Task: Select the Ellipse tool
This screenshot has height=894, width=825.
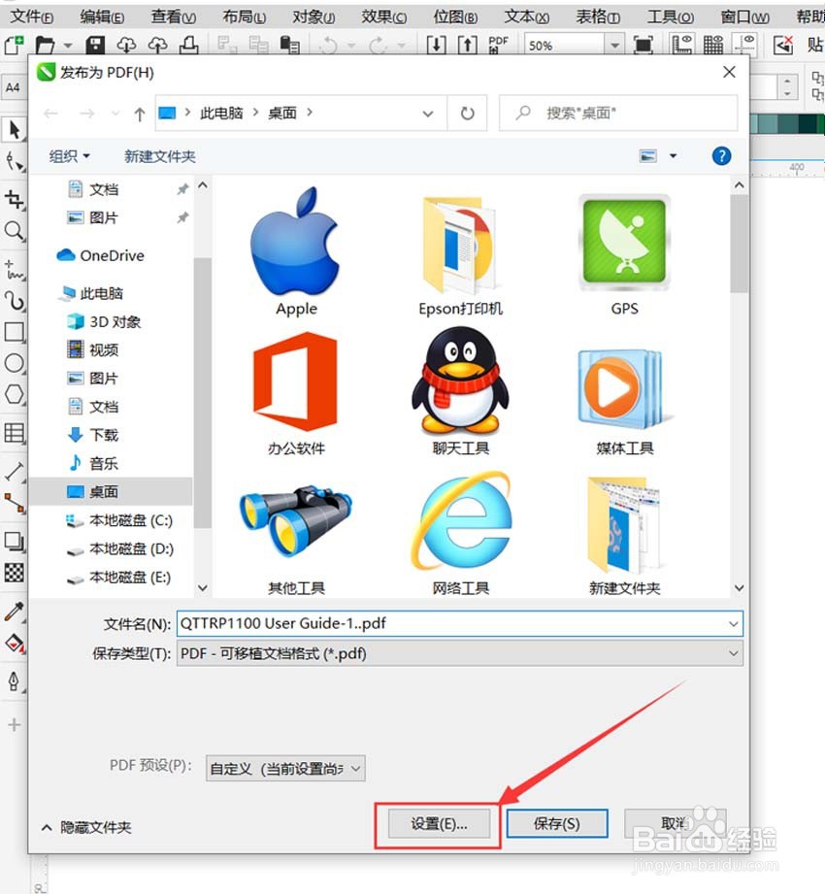Action: click(x=15, y=363)
